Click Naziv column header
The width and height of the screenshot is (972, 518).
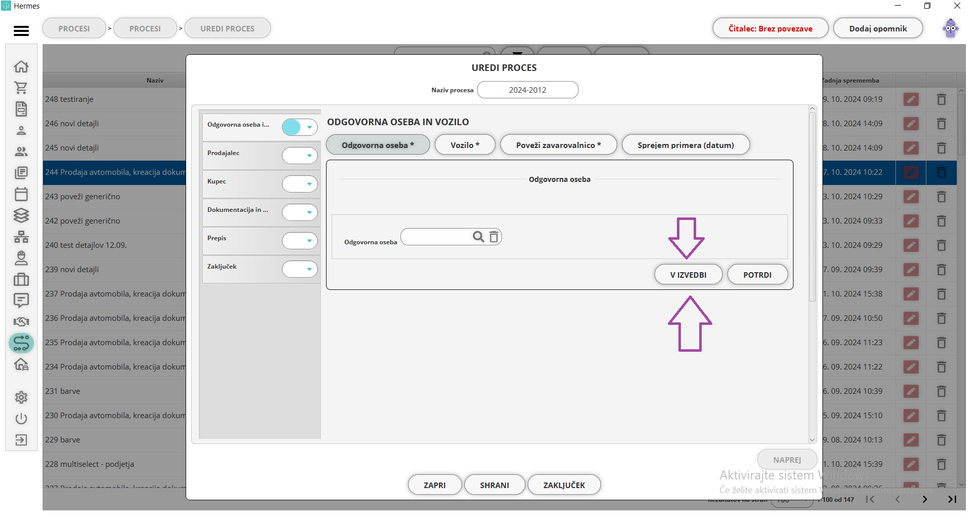coord(155,80)
